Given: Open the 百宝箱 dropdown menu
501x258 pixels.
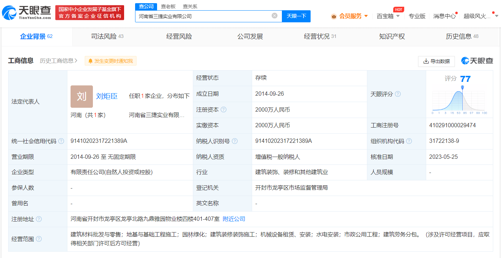Looking at the screenshot, I should (388, 16).
